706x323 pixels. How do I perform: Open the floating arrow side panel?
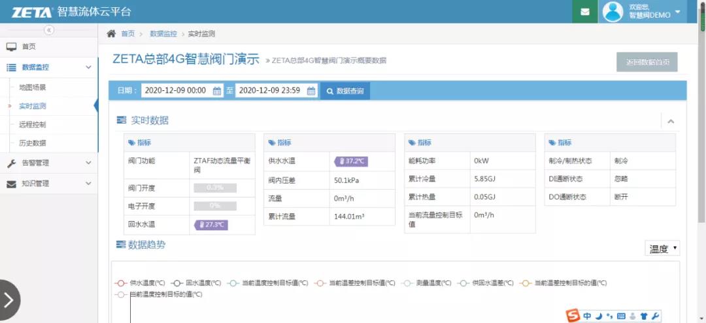coord(9,300)
